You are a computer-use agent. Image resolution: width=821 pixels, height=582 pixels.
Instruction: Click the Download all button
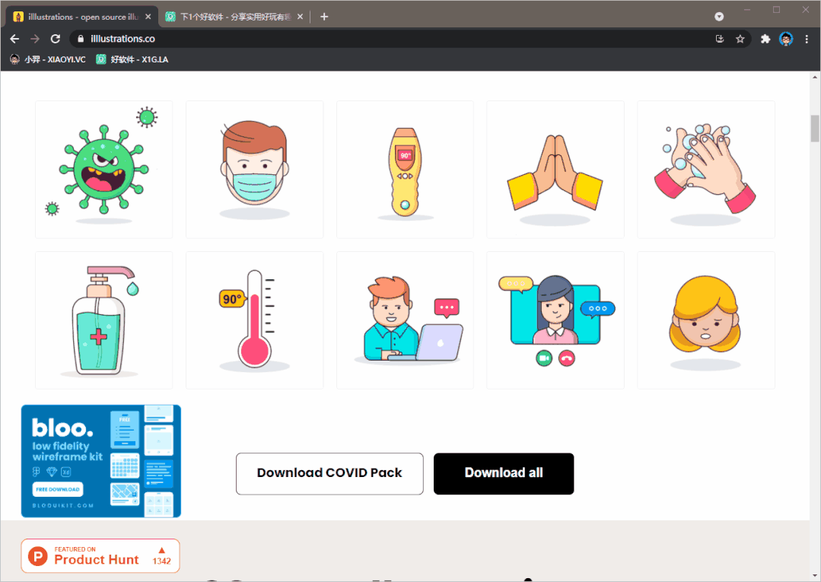click(504, 474)
